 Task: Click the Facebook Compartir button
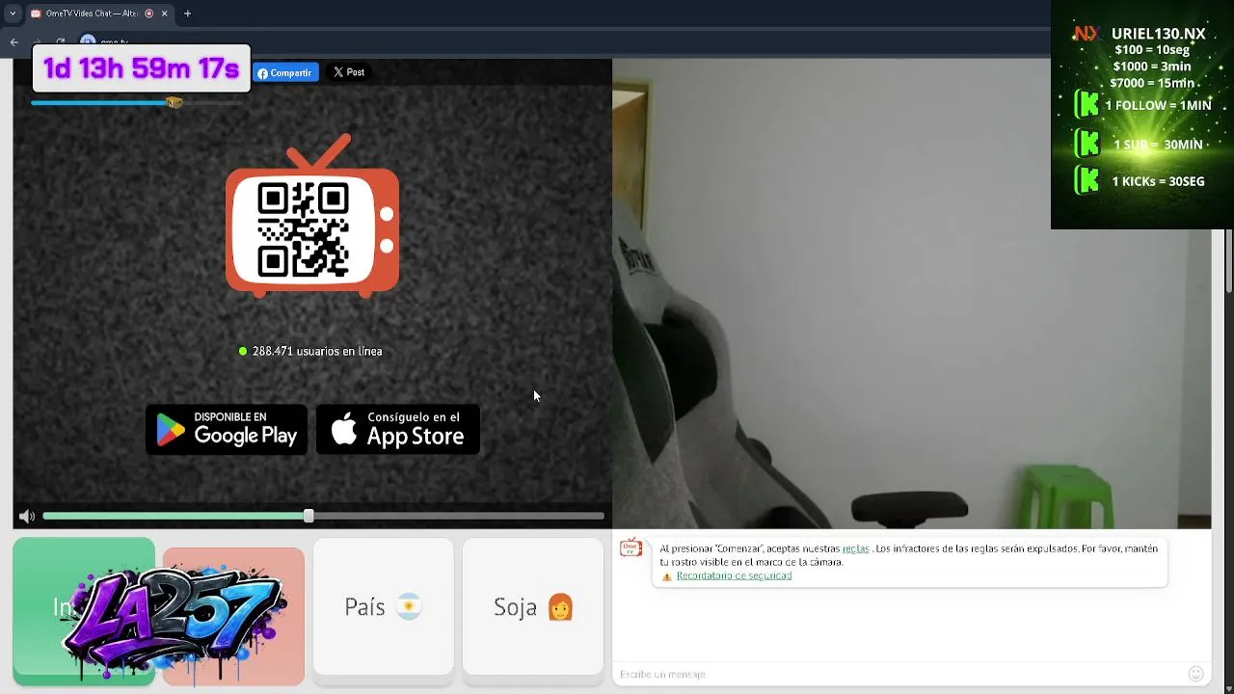point(285,72)
